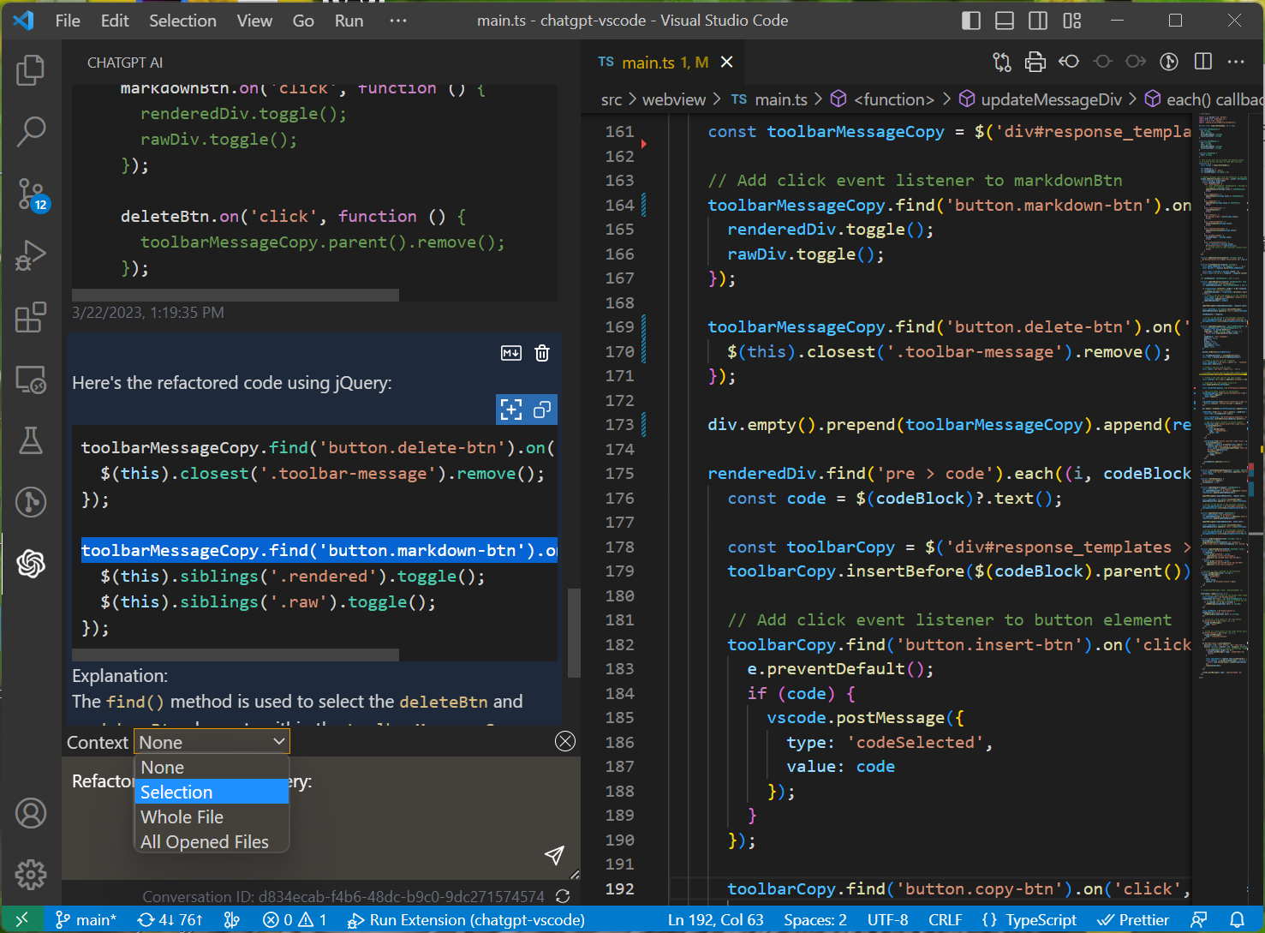Synchronize changes 4 down 761 up

point(170,920)
